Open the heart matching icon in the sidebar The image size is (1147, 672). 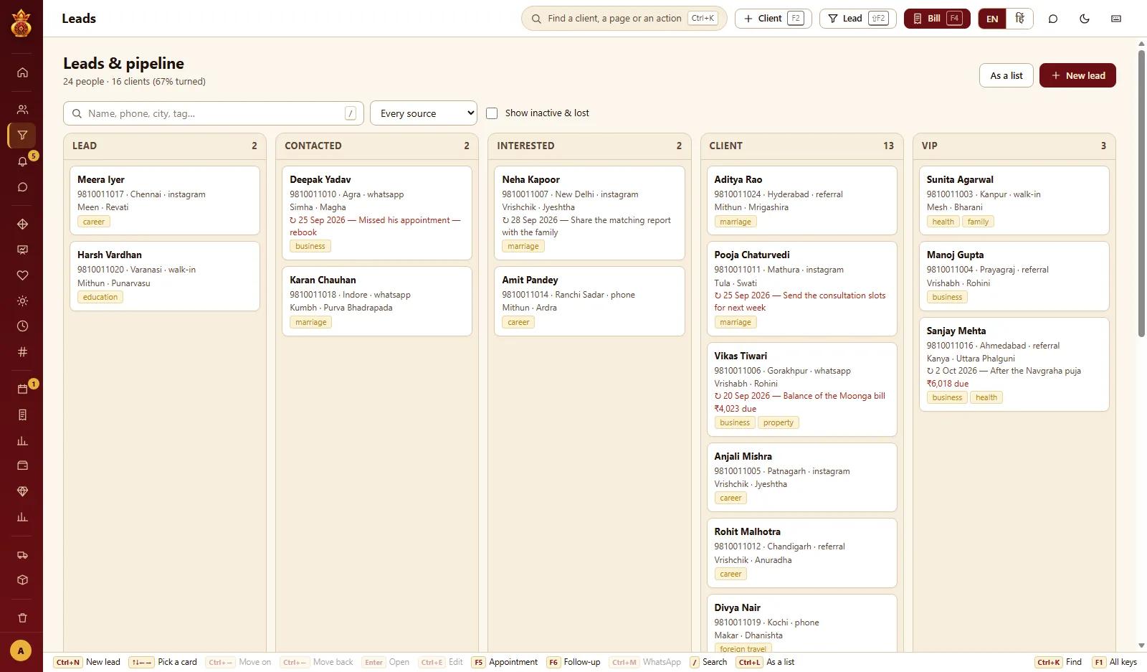click(22, 275)
